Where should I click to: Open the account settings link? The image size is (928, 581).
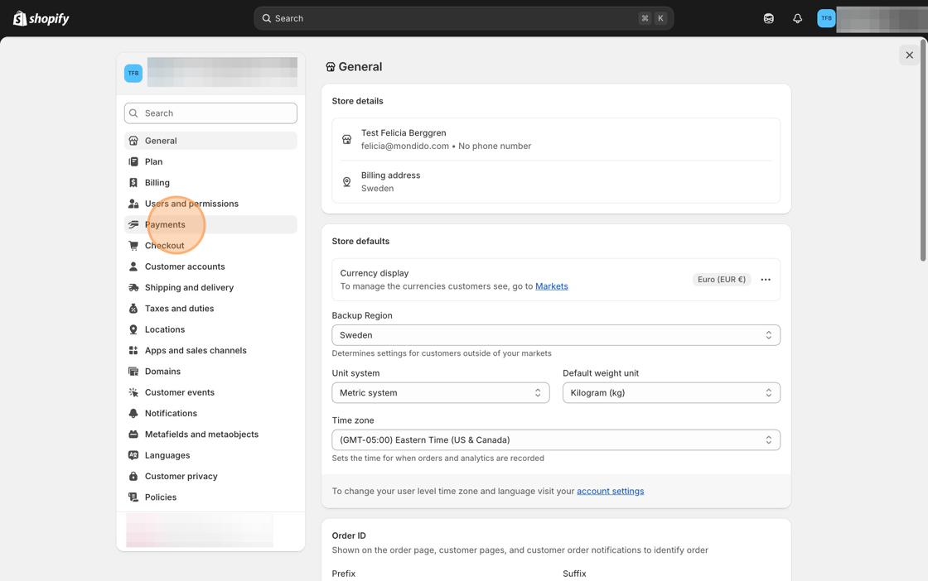610,491
